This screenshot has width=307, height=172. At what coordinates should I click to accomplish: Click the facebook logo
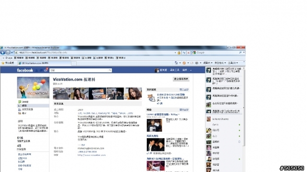tap(25, 70)
